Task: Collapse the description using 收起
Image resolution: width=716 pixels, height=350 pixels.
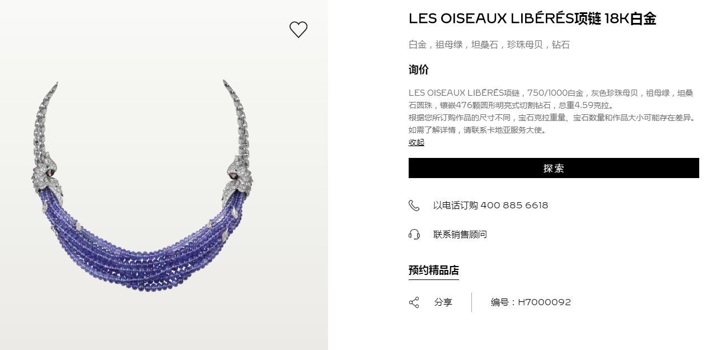Action: pos(417,142)
